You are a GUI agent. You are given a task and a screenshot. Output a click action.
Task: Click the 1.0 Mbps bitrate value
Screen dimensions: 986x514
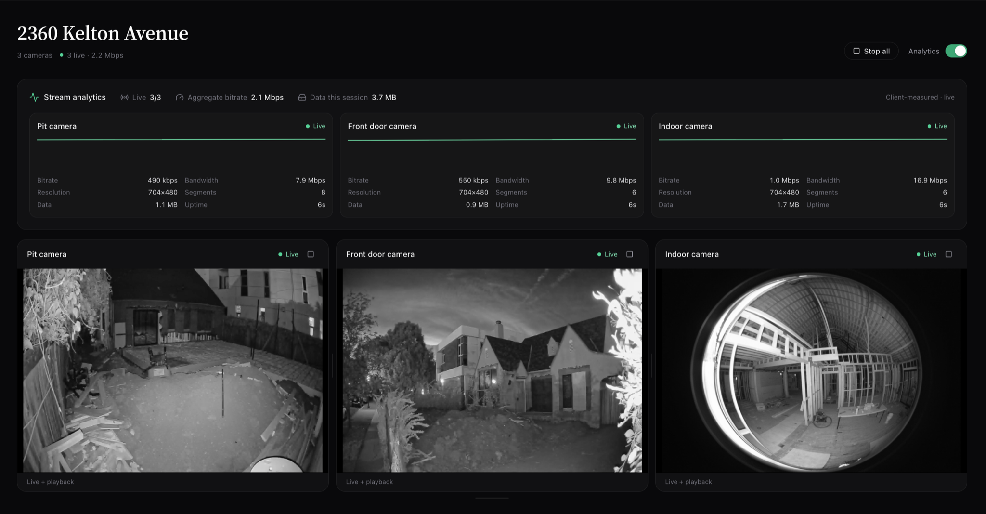[784, 180]
